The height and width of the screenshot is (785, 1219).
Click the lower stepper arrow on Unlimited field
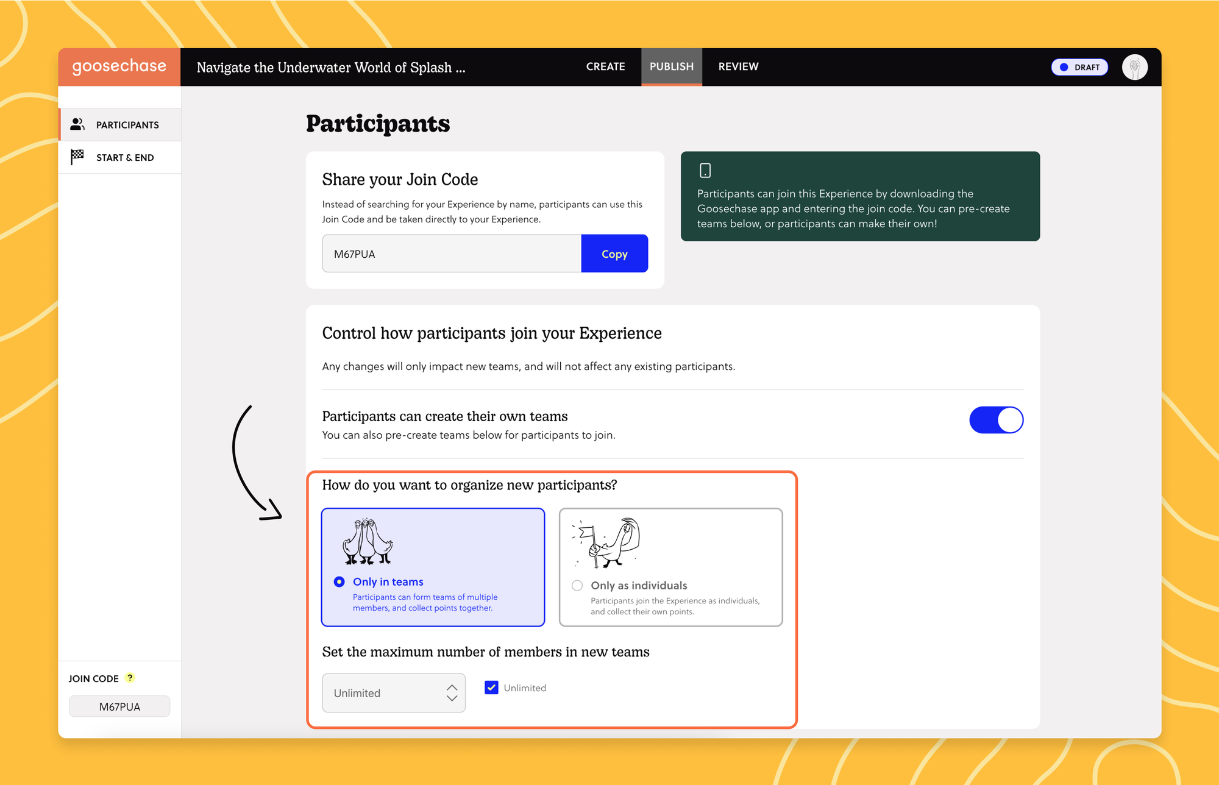452,699
